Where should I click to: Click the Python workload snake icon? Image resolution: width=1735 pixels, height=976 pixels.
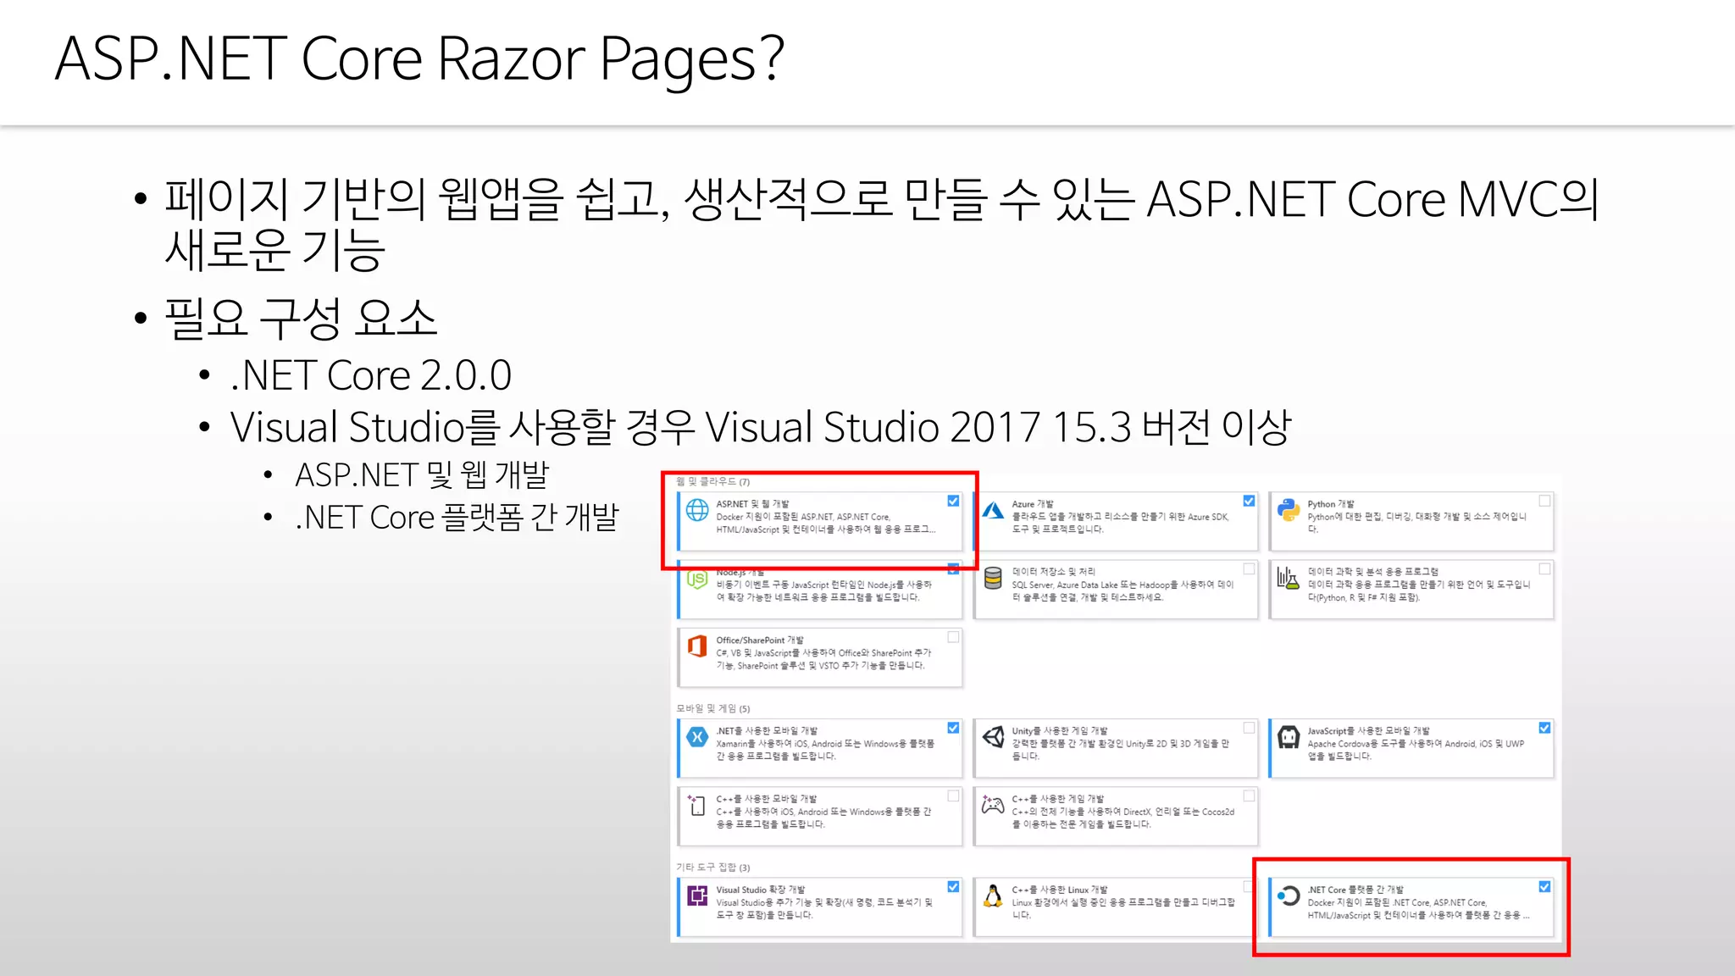pyautogui.click(x=1289, y=510)
